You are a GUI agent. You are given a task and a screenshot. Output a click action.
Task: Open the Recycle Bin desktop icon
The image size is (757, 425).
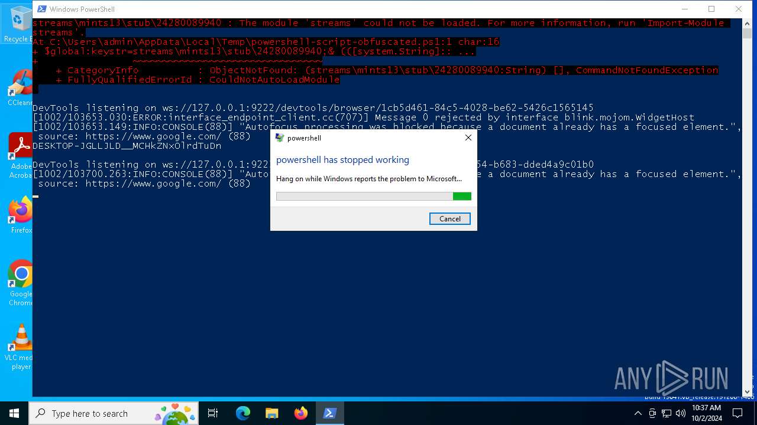tap(19, 24)
